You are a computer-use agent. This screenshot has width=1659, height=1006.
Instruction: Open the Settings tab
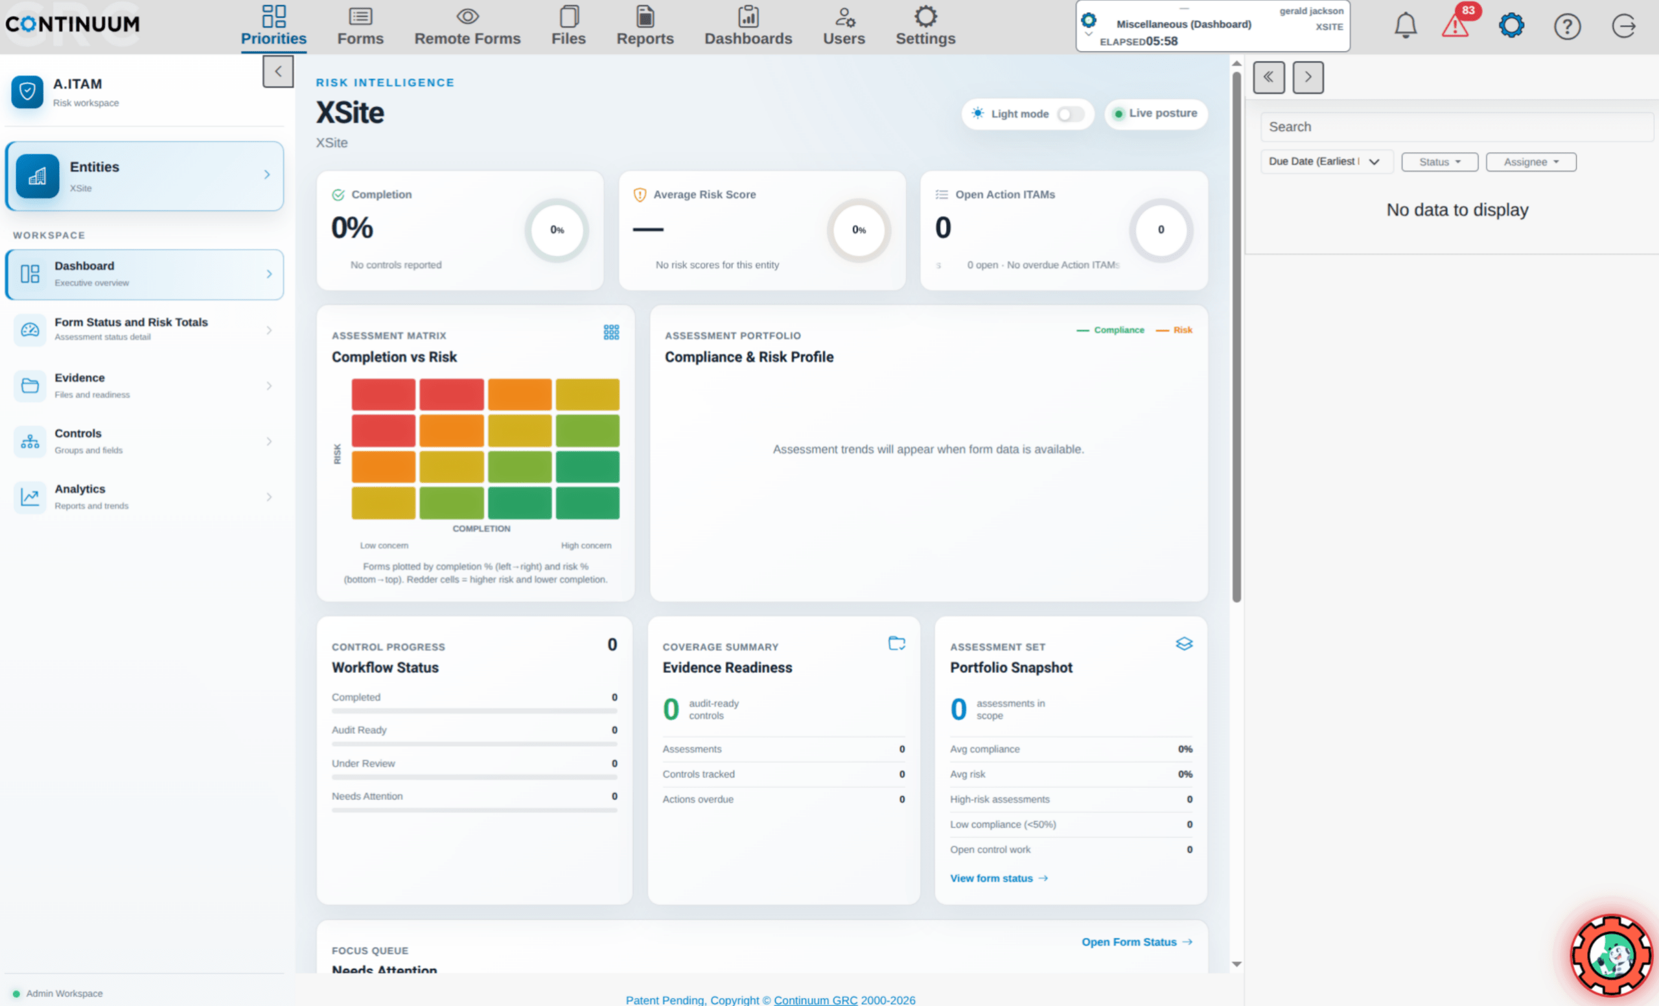[925, 27]
